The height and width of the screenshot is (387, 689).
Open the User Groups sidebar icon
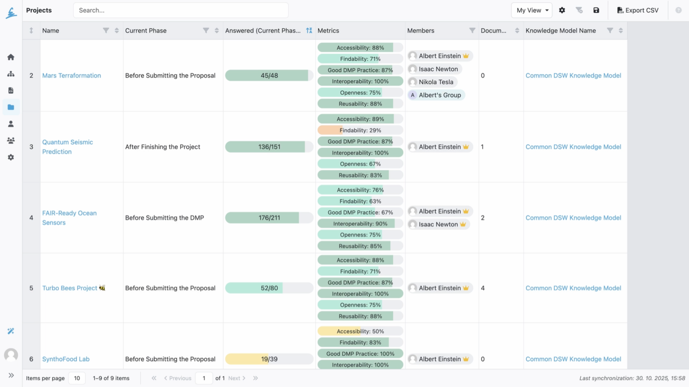pos(10,140)
